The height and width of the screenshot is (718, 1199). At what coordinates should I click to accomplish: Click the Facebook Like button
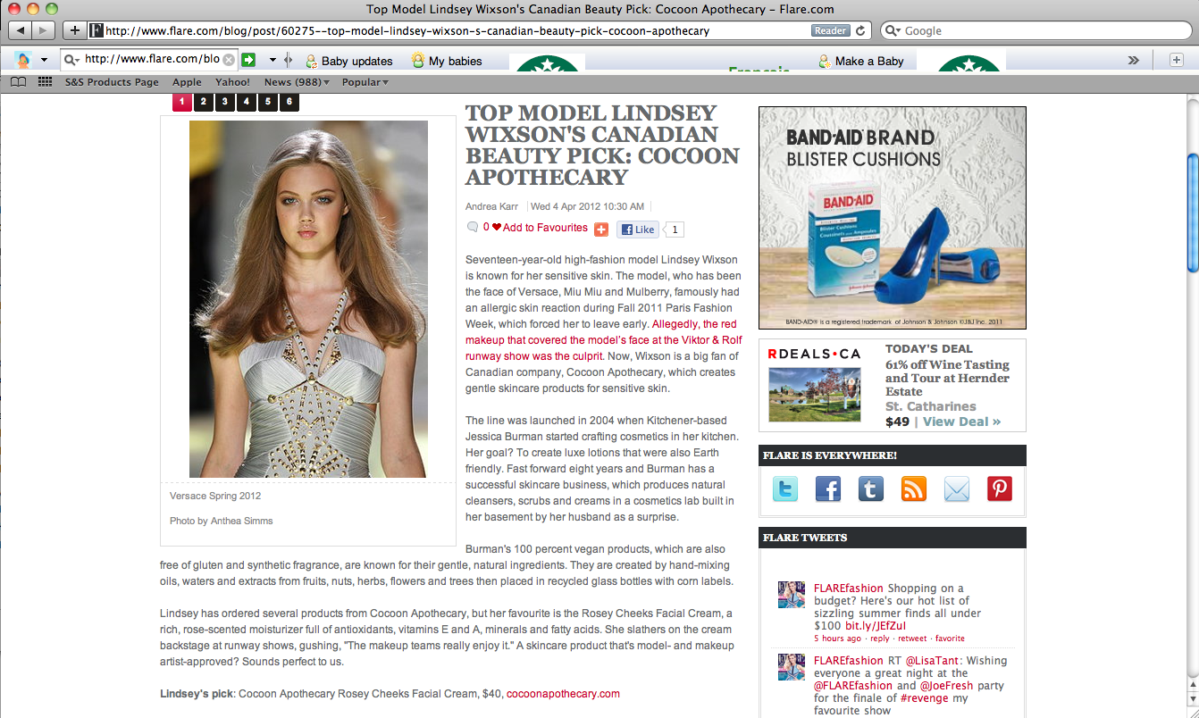click(x=637, y=230)
